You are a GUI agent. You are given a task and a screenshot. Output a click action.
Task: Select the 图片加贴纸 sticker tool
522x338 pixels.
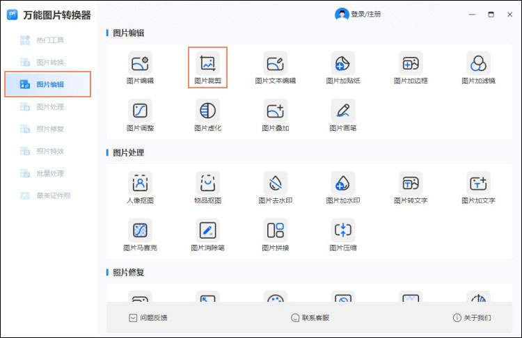point(343,63)
